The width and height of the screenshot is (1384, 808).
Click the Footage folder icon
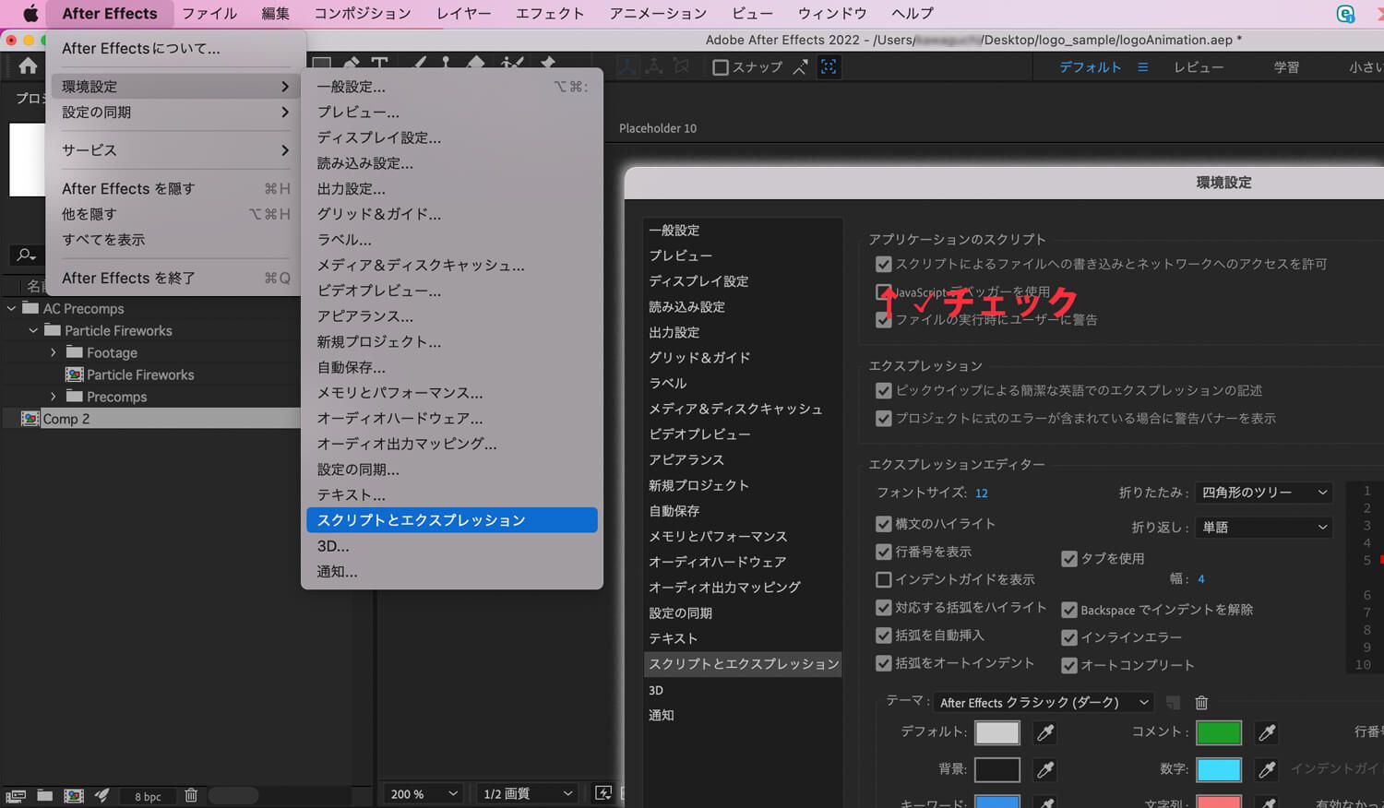pos(75,352)
